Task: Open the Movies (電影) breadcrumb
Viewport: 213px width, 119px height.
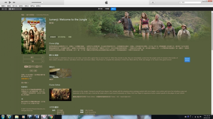Action: [23, 15]
